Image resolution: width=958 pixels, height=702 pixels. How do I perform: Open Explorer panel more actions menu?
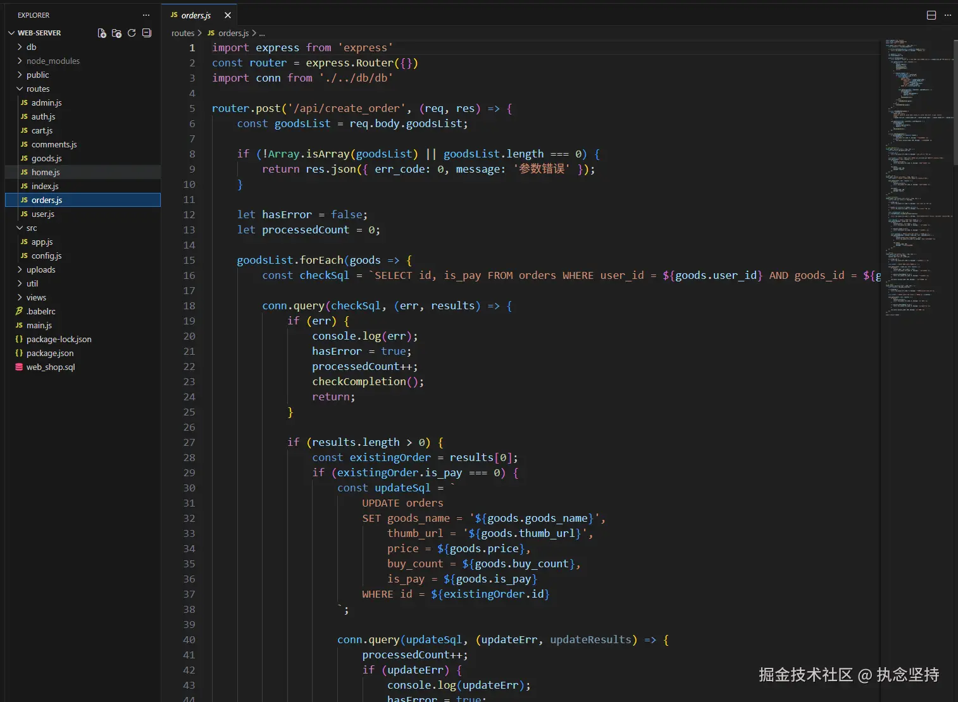(x=146, y=15)
